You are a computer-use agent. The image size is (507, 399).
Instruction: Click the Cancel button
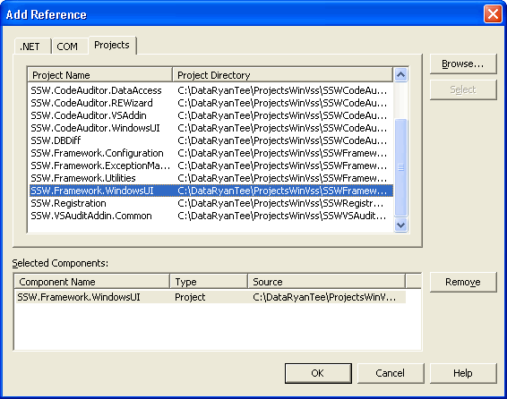coord(391,373)
